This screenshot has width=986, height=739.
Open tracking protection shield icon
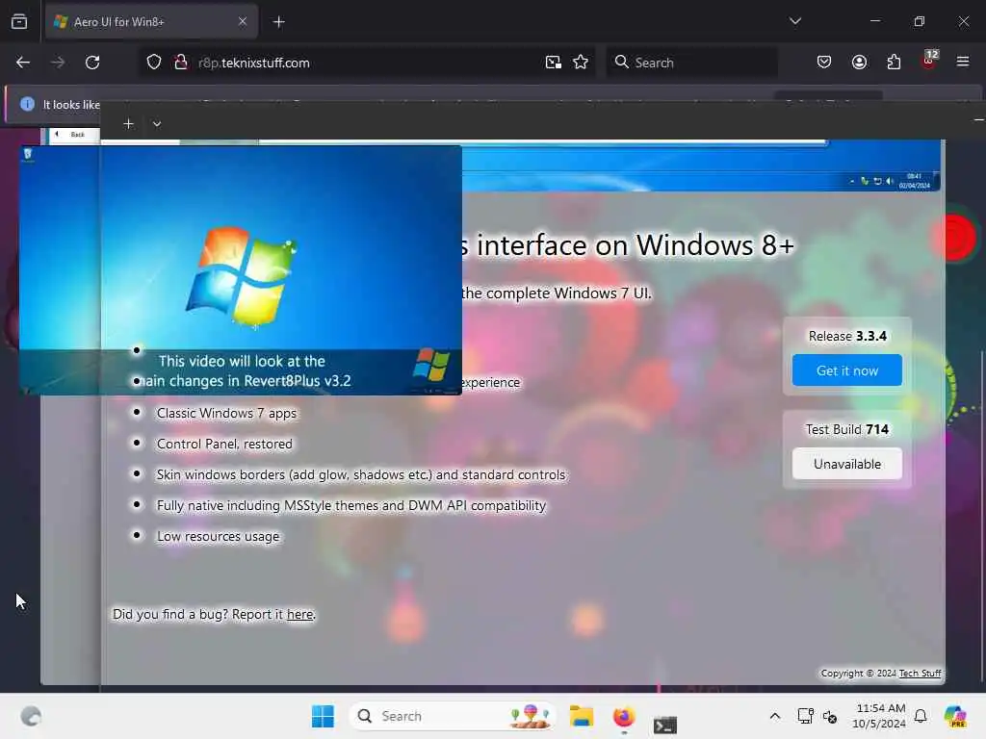point(154,63)
